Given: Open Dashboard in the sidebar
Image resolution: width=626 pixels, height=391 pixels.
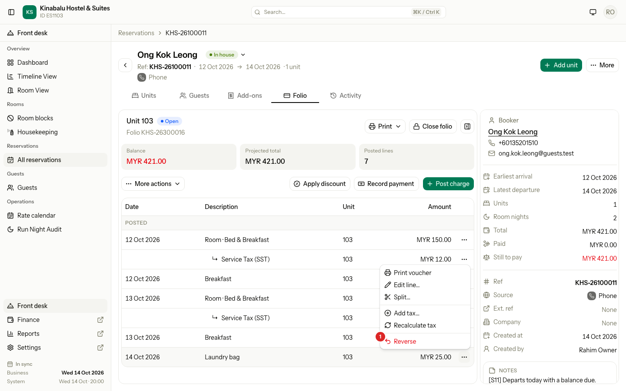Looking at the screenshot, I should pyautogui.click(x=55, y=63).
